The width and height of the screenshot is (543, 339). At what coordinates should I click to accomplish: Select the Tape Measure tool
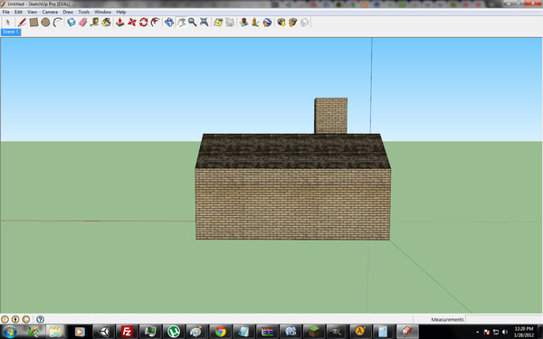[x=94, y=23]
